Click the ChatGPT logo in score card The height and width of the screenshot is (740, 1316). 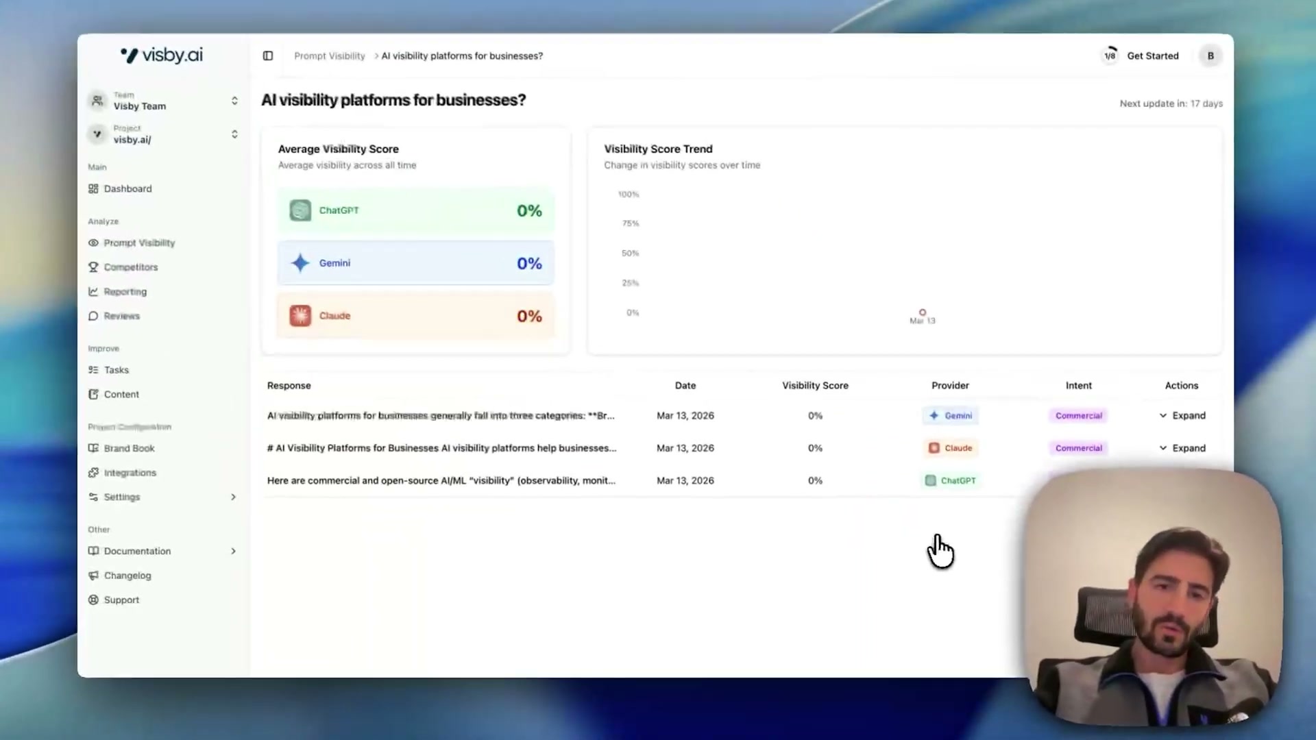coord(300,210)
